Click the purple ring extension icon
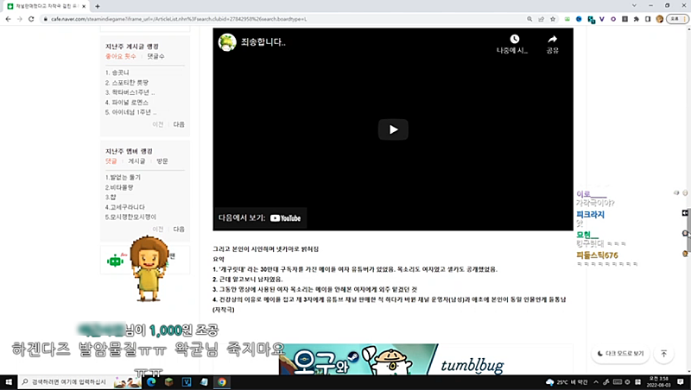Screen dimensions: 691x390 [613, 19]
